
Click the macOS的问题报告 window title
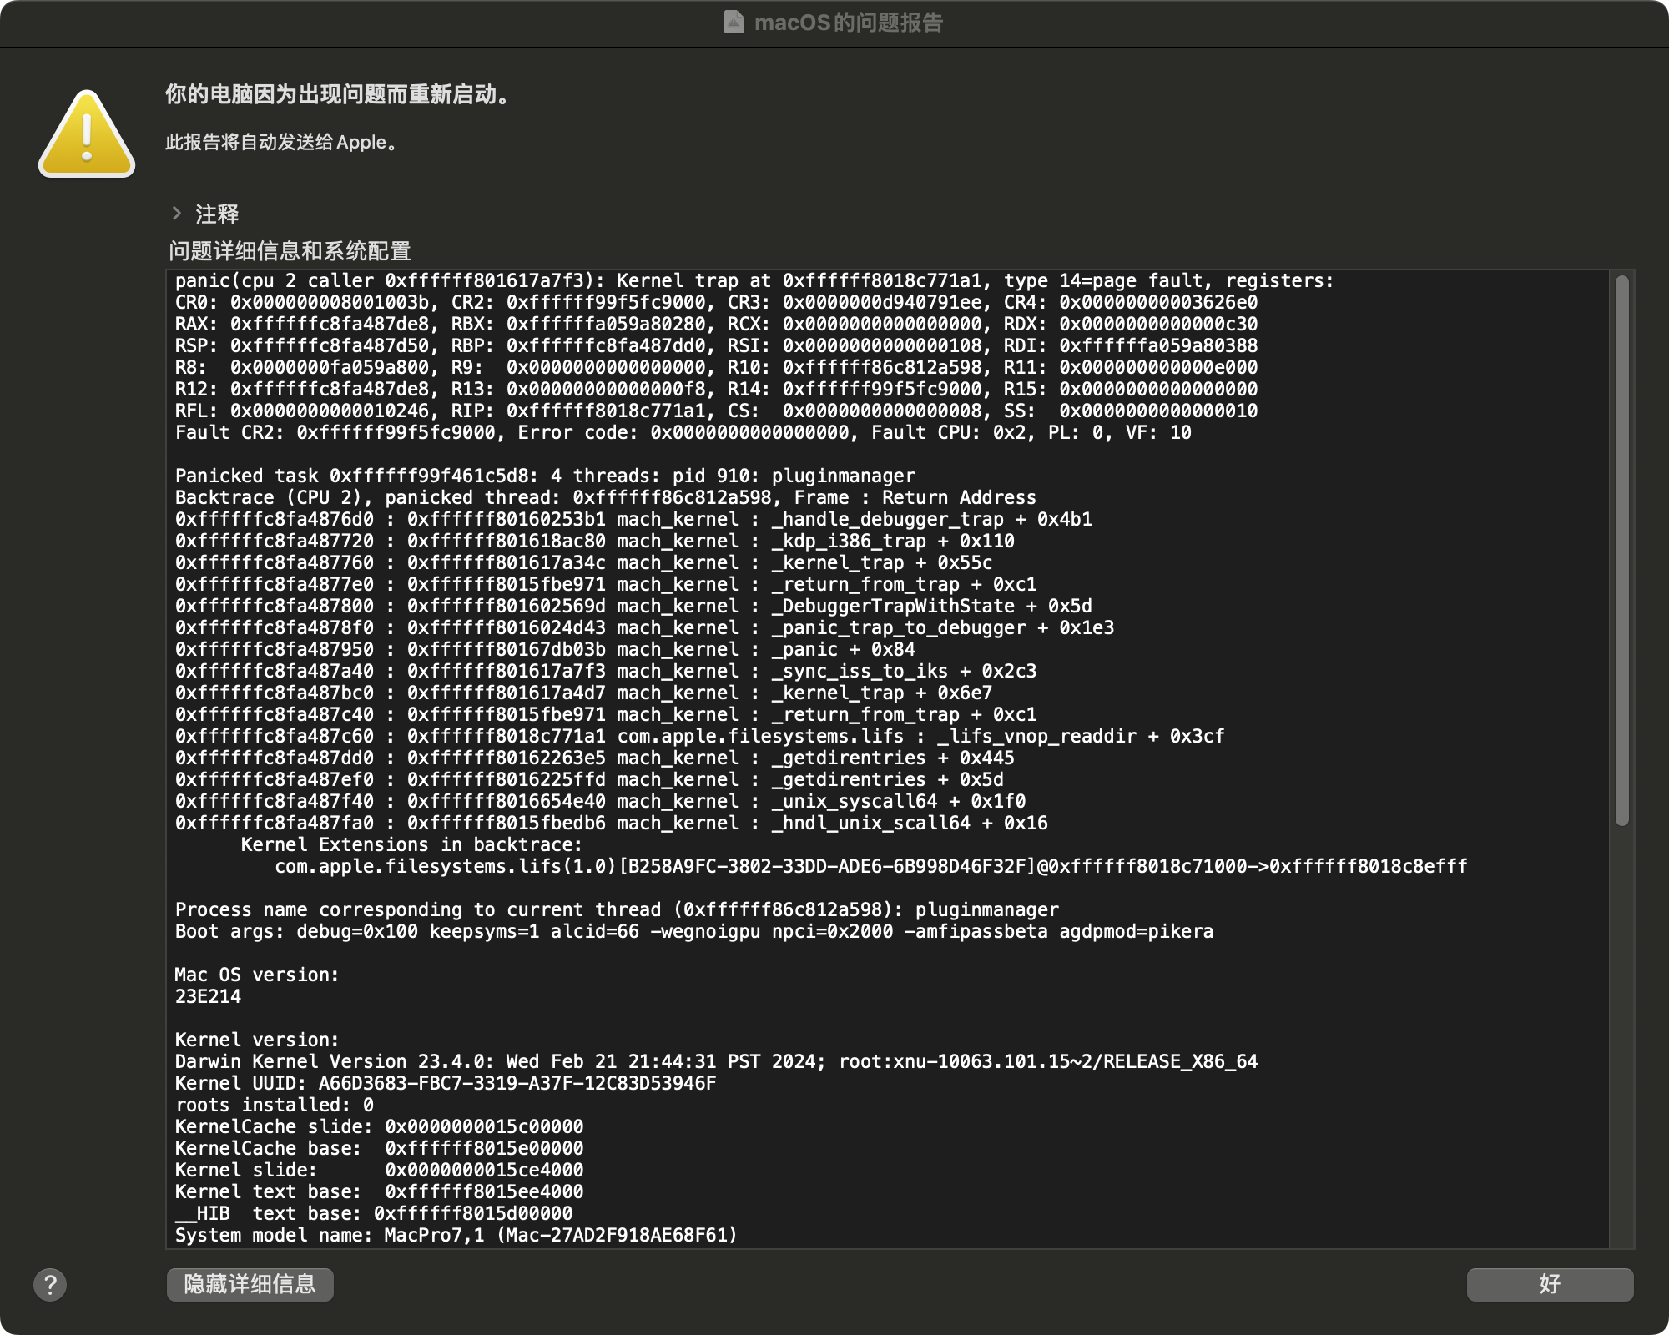coord(848,23)
